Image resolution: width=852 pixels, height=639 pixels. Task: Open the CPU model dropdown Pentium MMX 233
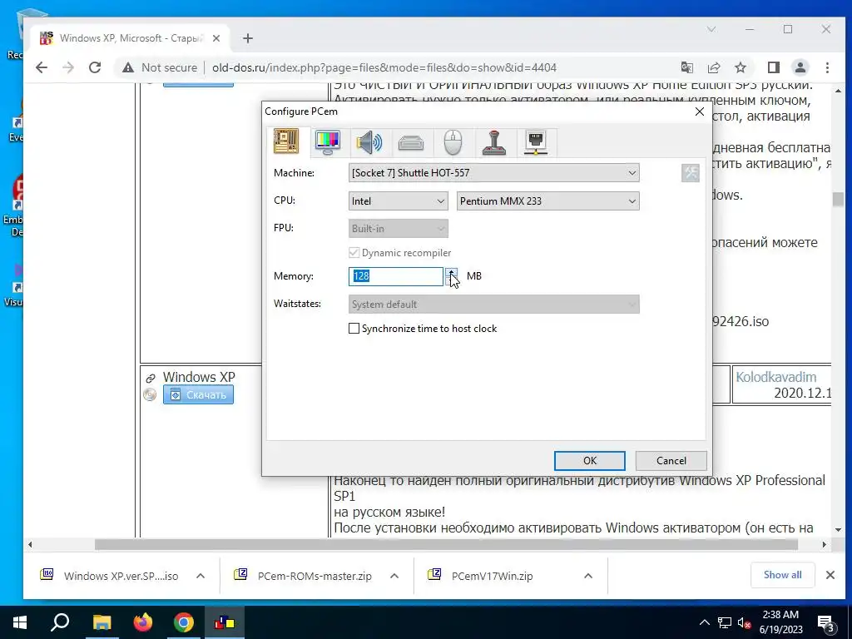pos(547,201)
